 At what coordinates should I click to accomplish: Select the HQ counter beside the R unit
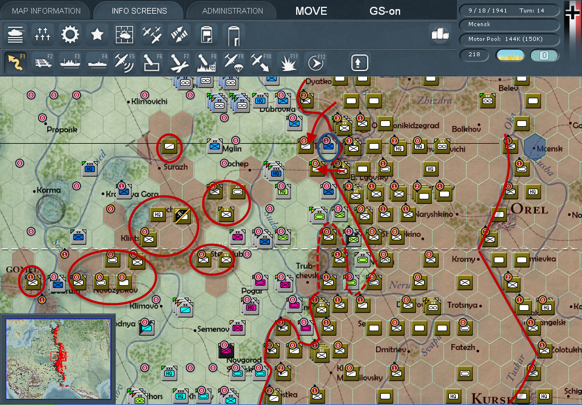(x=158, y=215)
